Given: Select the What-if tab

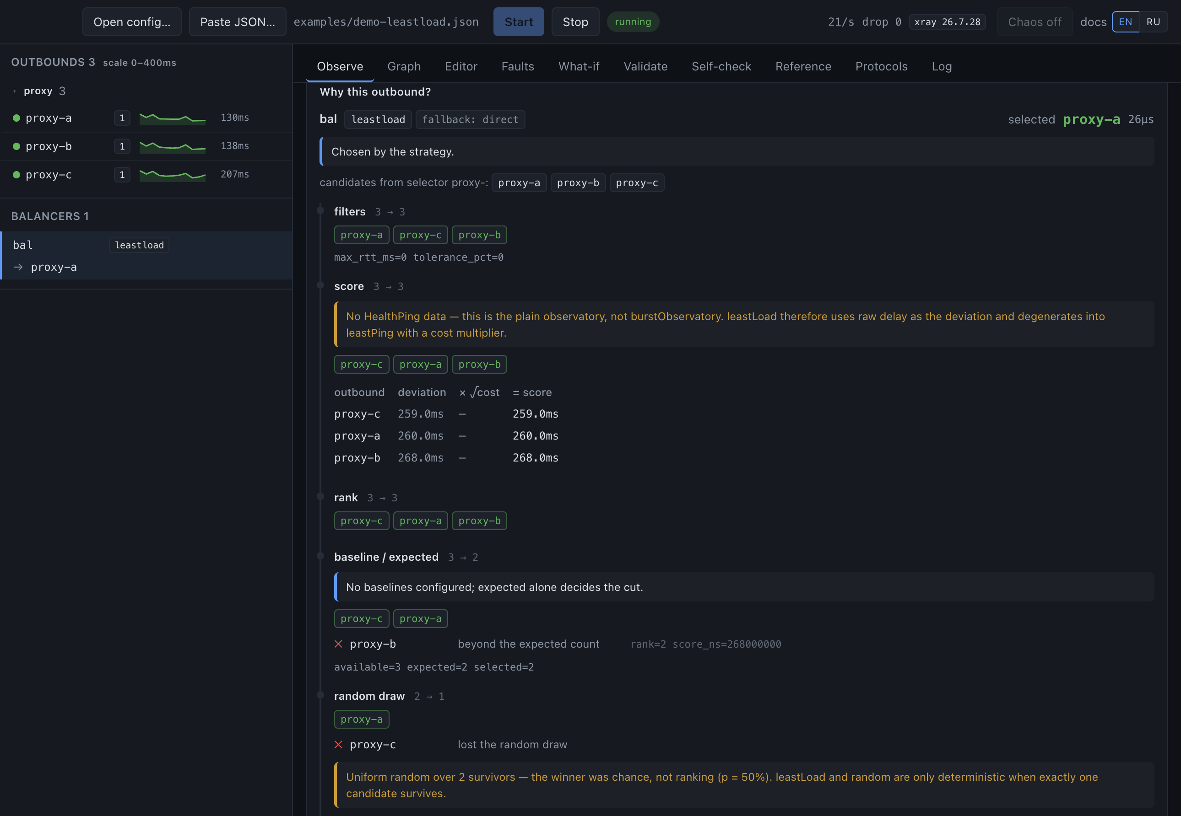Looking at the screenshot, I should pos(579,66).
